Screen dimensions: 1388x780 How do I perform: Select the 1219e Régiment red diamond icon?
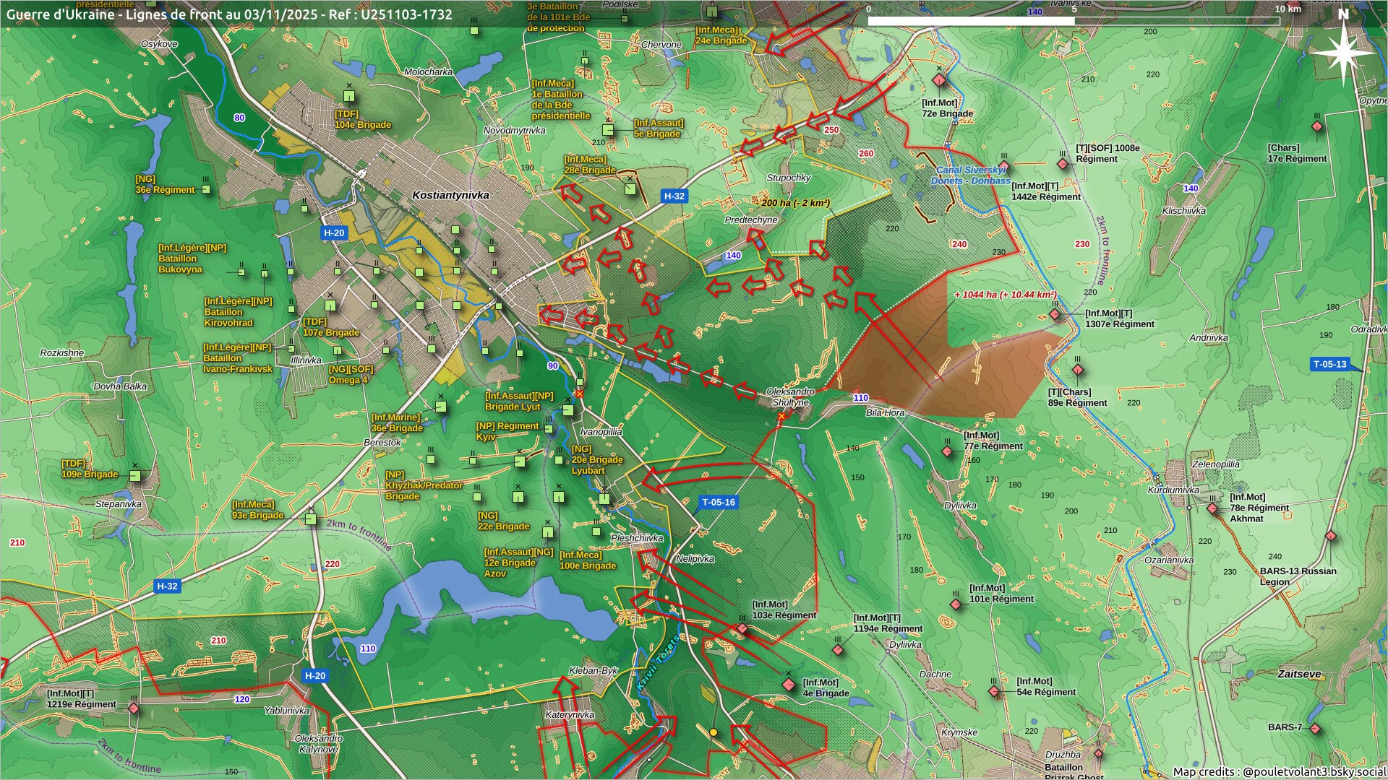(134, 708)
